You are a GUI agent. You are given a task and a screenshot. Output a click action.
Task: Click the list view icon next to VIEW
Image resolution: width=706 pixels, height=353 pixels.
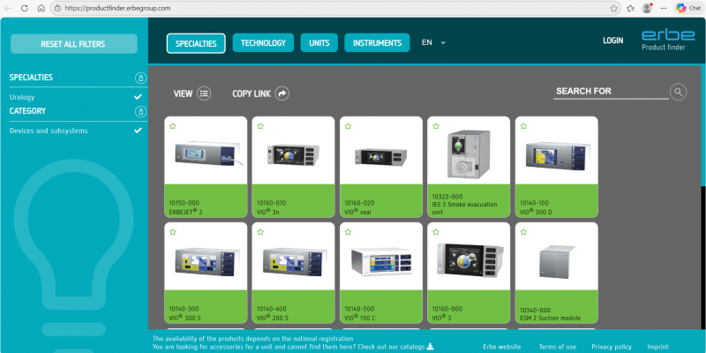click(204, 94)
